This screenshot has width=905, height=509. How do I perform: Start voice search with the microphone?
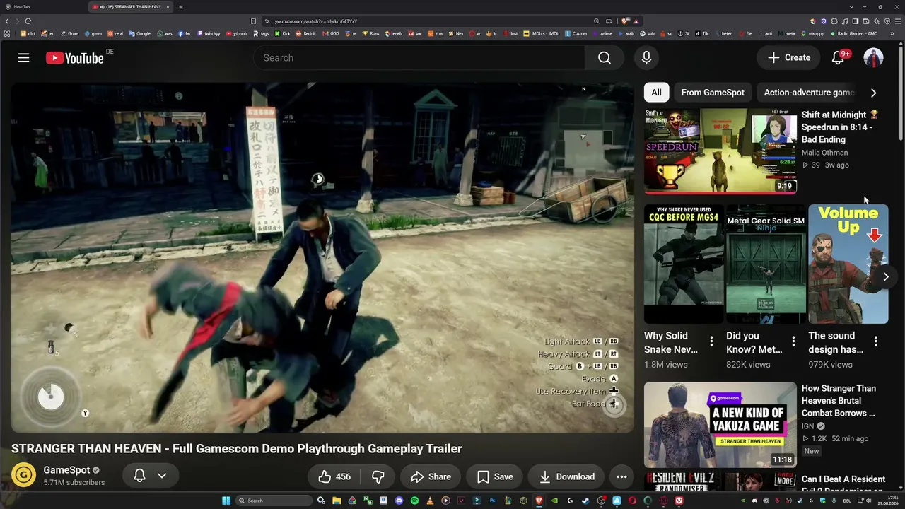click(646, 58)
